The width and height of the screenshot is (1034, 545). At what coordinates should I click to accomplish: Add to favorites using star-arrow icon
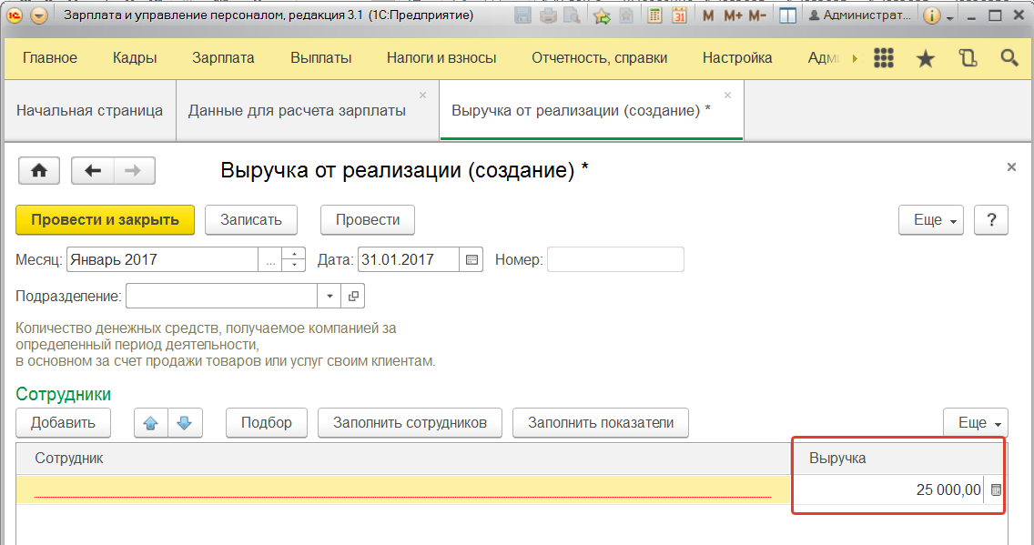tap(602, 15)
